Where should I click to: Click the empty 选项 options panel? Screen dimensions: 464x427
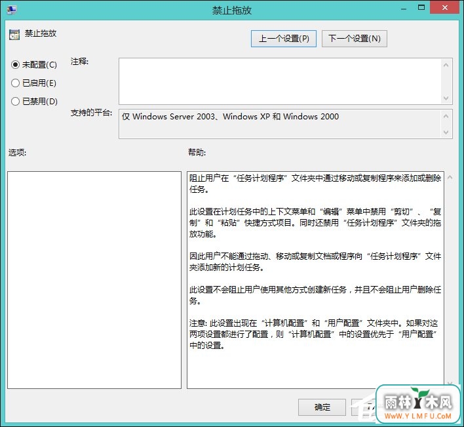click(x=94, y=280)
